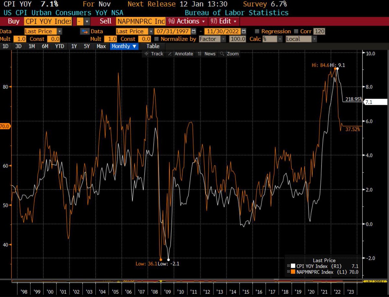This screenshot has width=389, height=297.
Task: Click the normalize value field 100.0
Action: (x=238, y=39)
